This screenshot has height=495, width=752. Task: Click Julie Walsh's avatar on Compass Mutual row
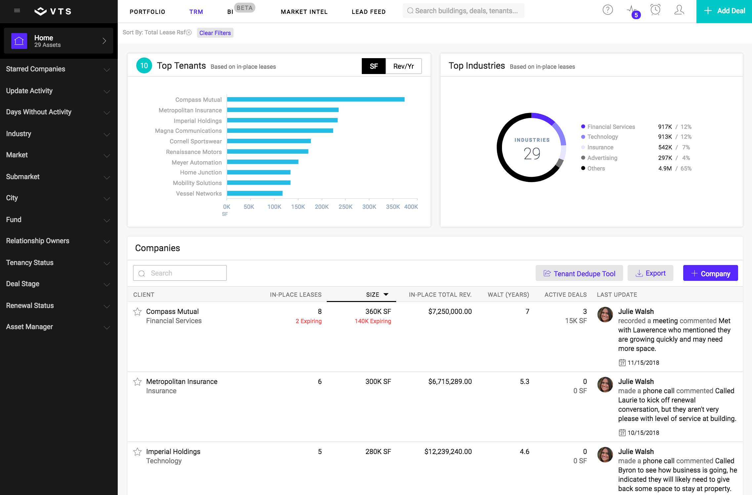[x=605, y=314]
